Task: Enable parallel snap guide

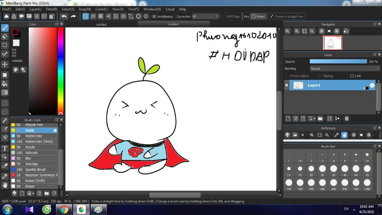Action: 93,16
